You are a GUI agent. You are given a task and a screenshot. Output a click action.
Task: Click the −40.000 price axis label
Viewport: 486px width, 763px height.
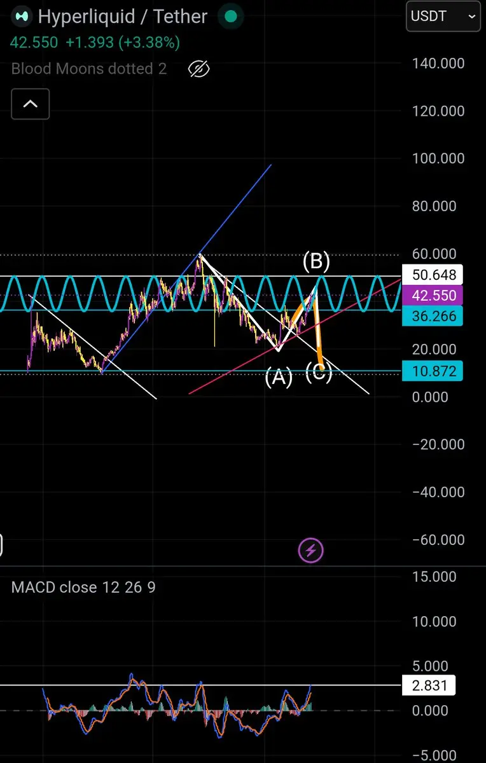[438, 492]
